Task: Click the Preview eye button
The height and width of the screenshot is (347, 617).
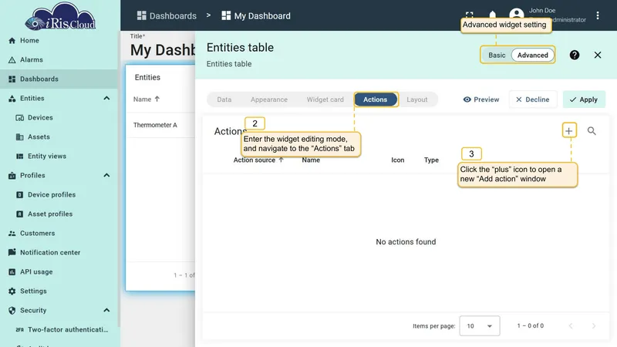Action: pos(480,99)
